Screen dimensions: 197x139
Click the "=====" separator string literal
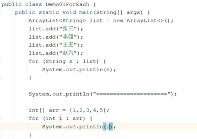coord(132,94)
